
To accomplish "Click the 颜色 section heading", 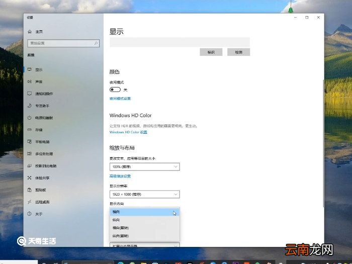I will point(115,72).
